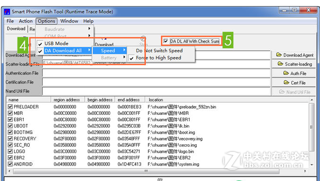Click the secro.img location path
Viewport: 320px width, 181px height.
[172, 145]
